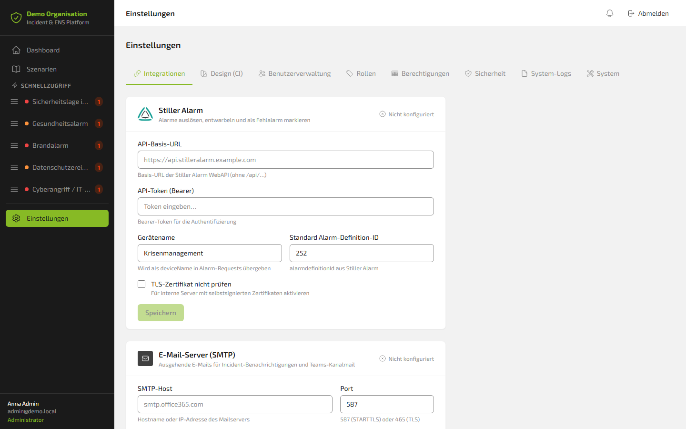Click the Stiller Alarm bell logo
686x429 pixels.
pos(145,114)
